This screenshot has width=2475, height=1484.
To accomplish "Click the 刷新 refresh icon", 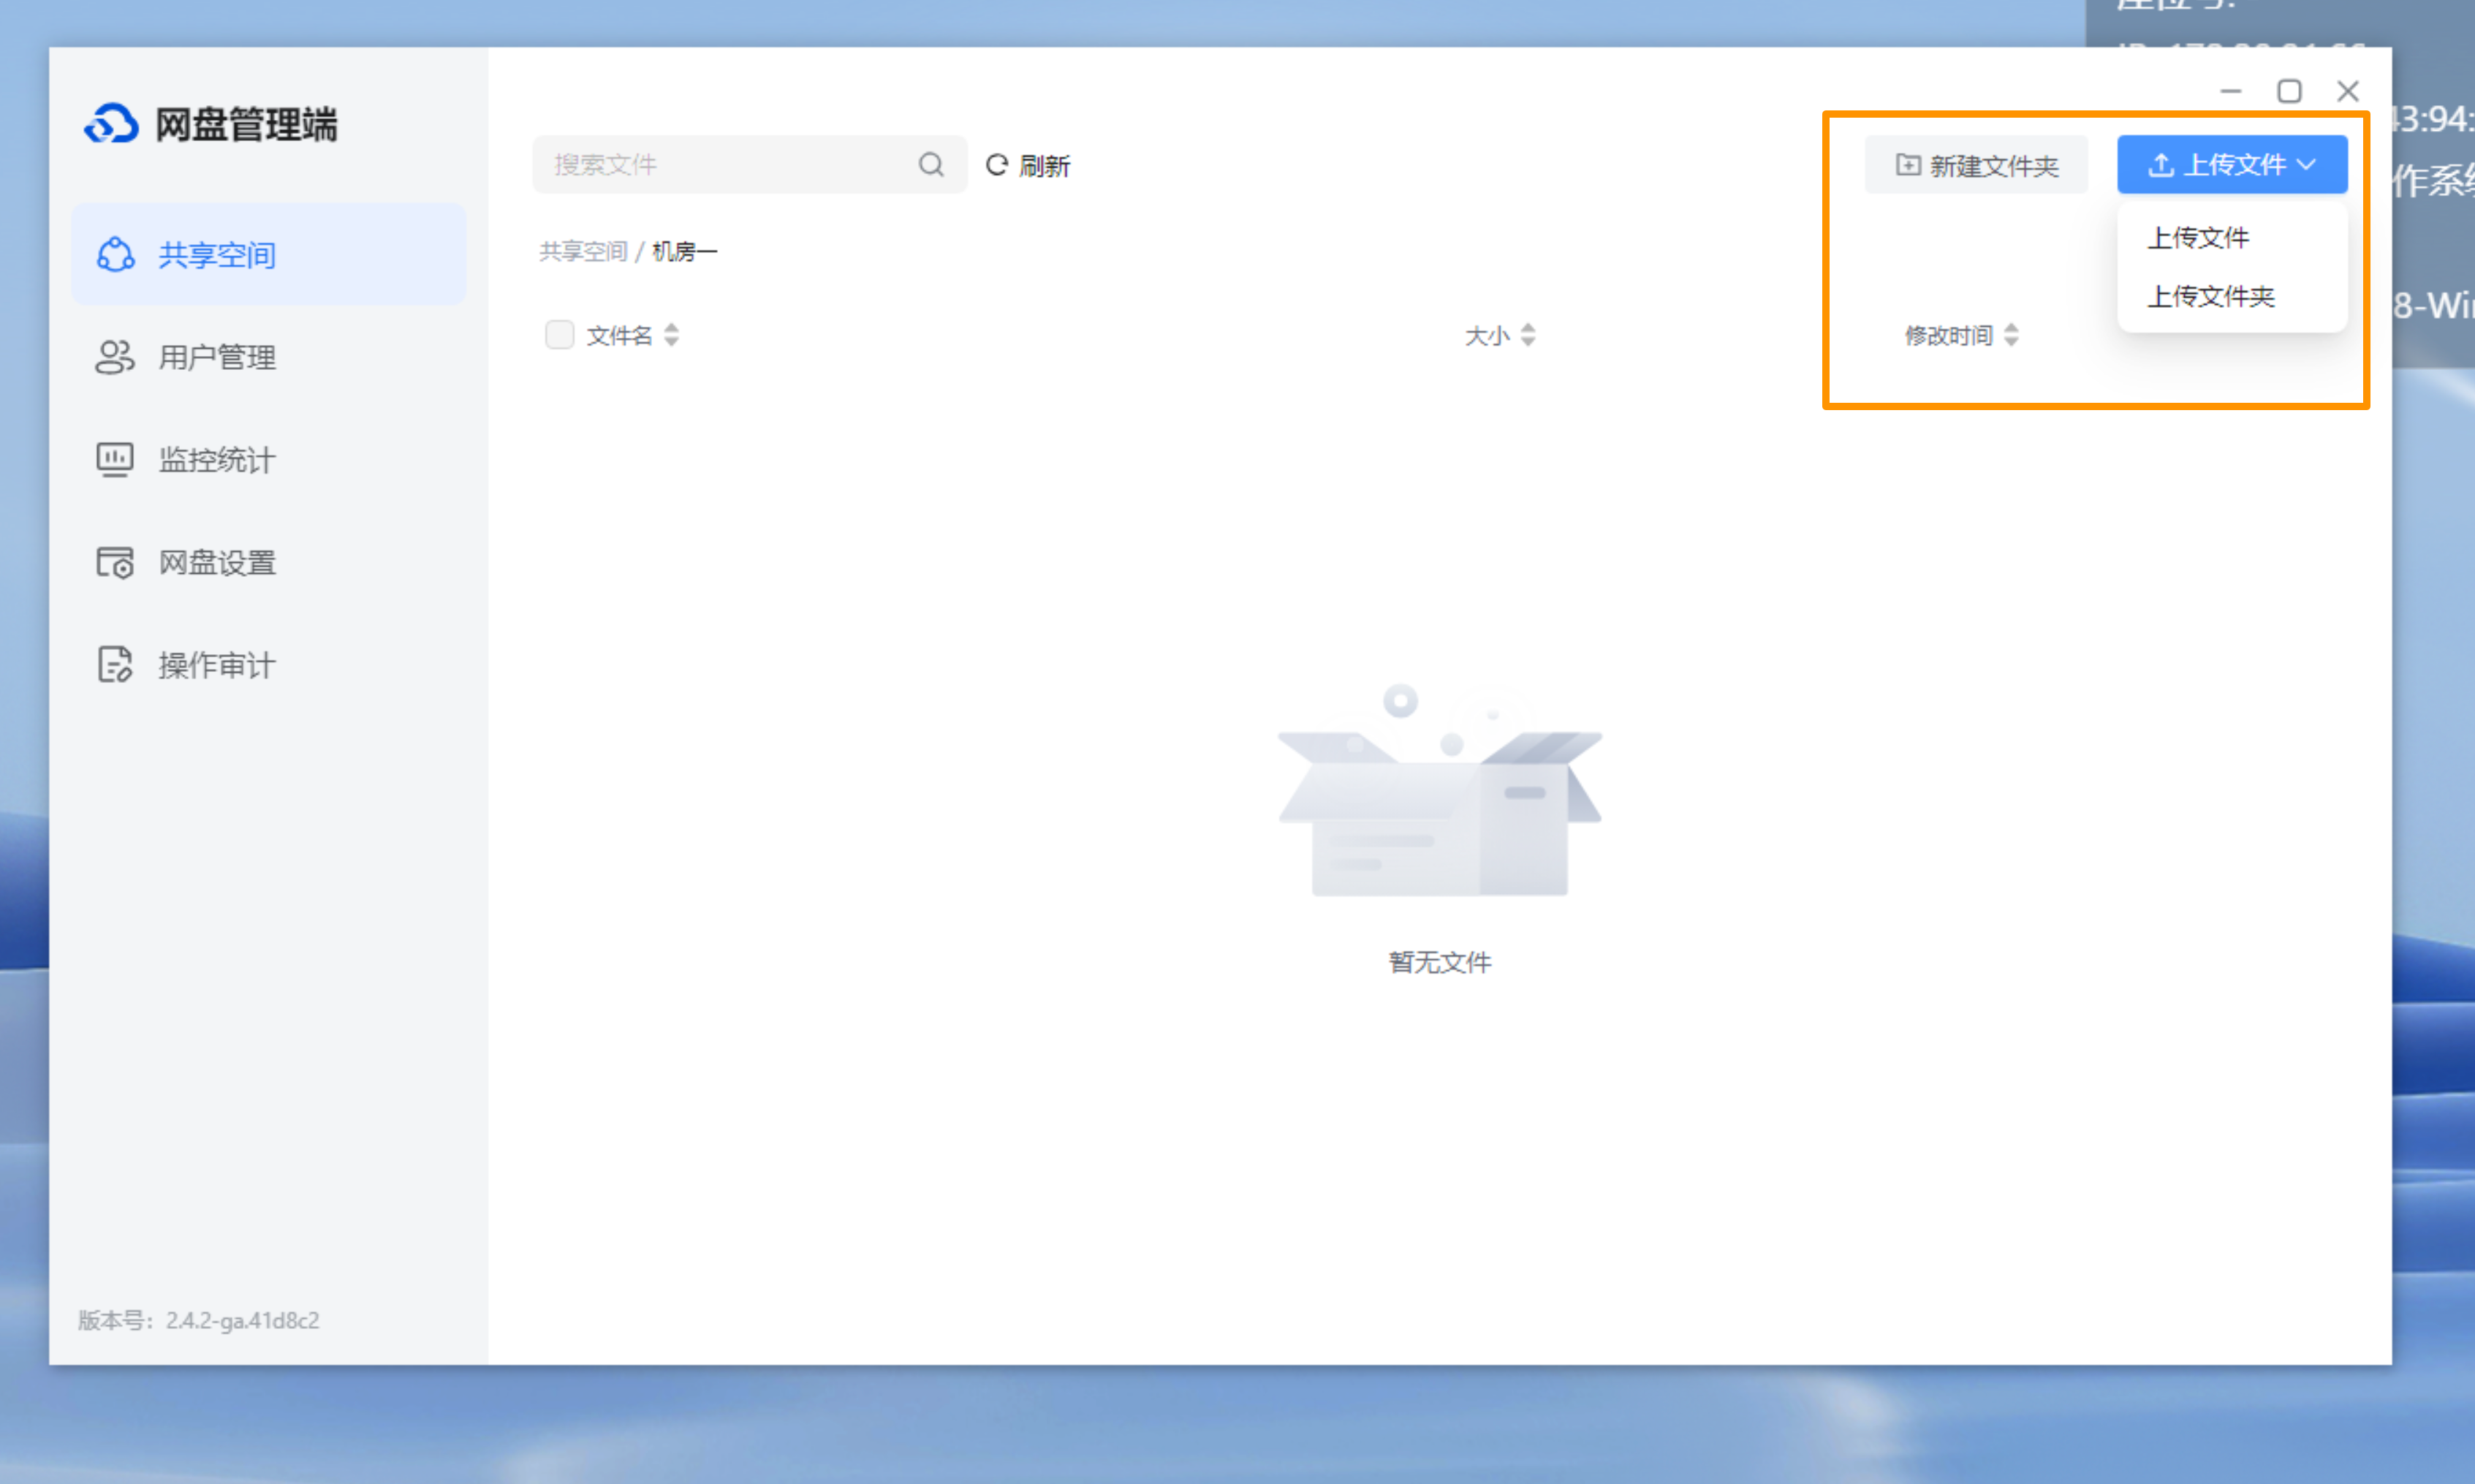I will point(996,165).
